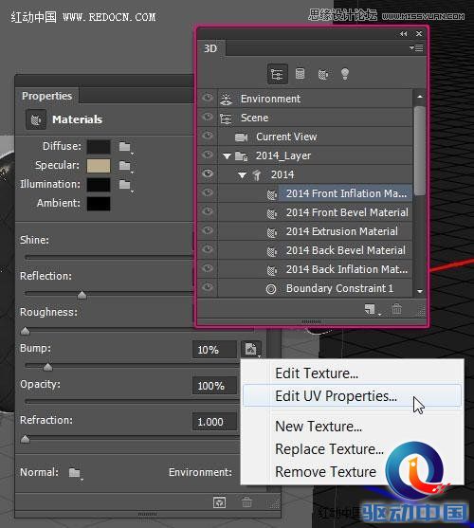Click the Bump 10% value field
Image resolution: width=474 pixels, height=528 pixels.
(215, 350)
